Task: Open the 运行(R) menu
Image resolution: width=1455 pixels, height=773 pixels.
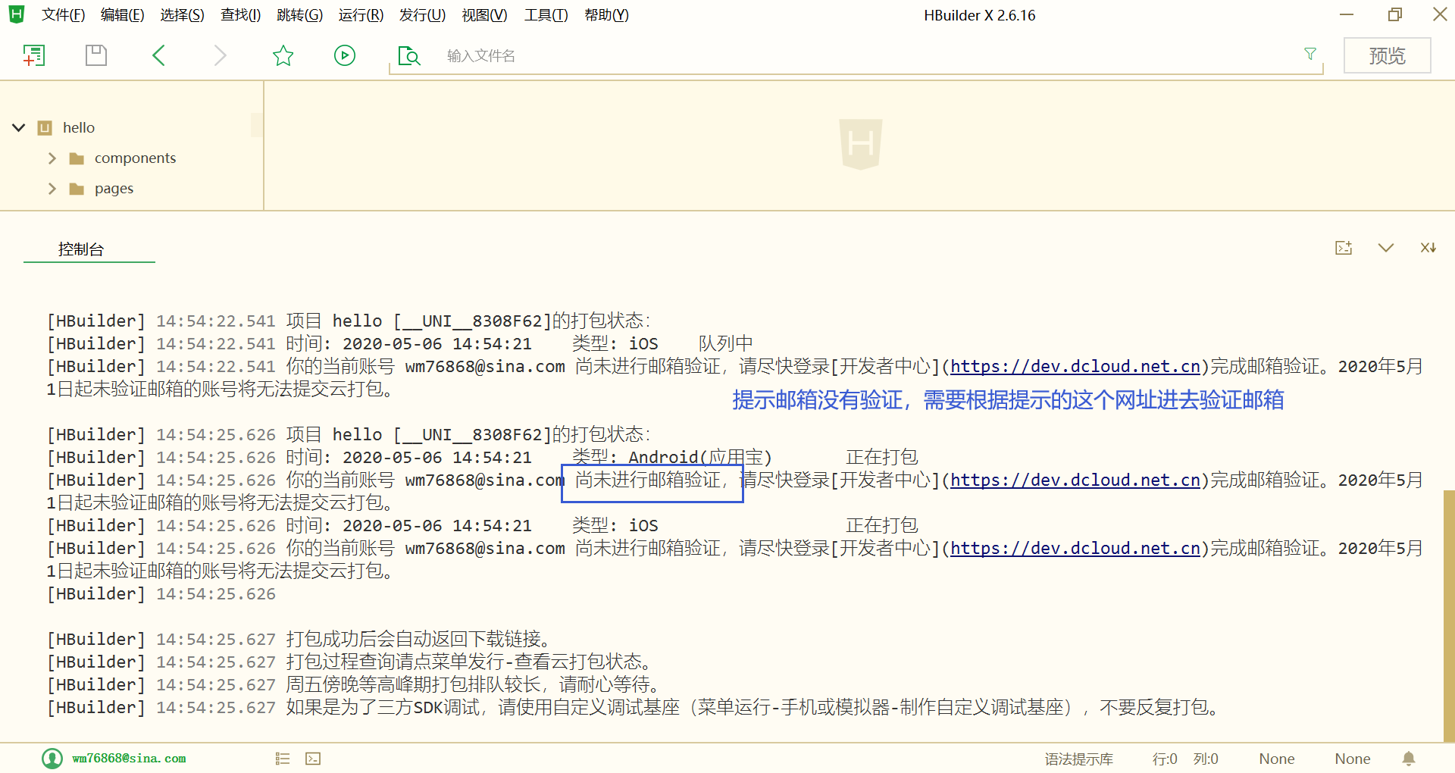Action: 361,15
